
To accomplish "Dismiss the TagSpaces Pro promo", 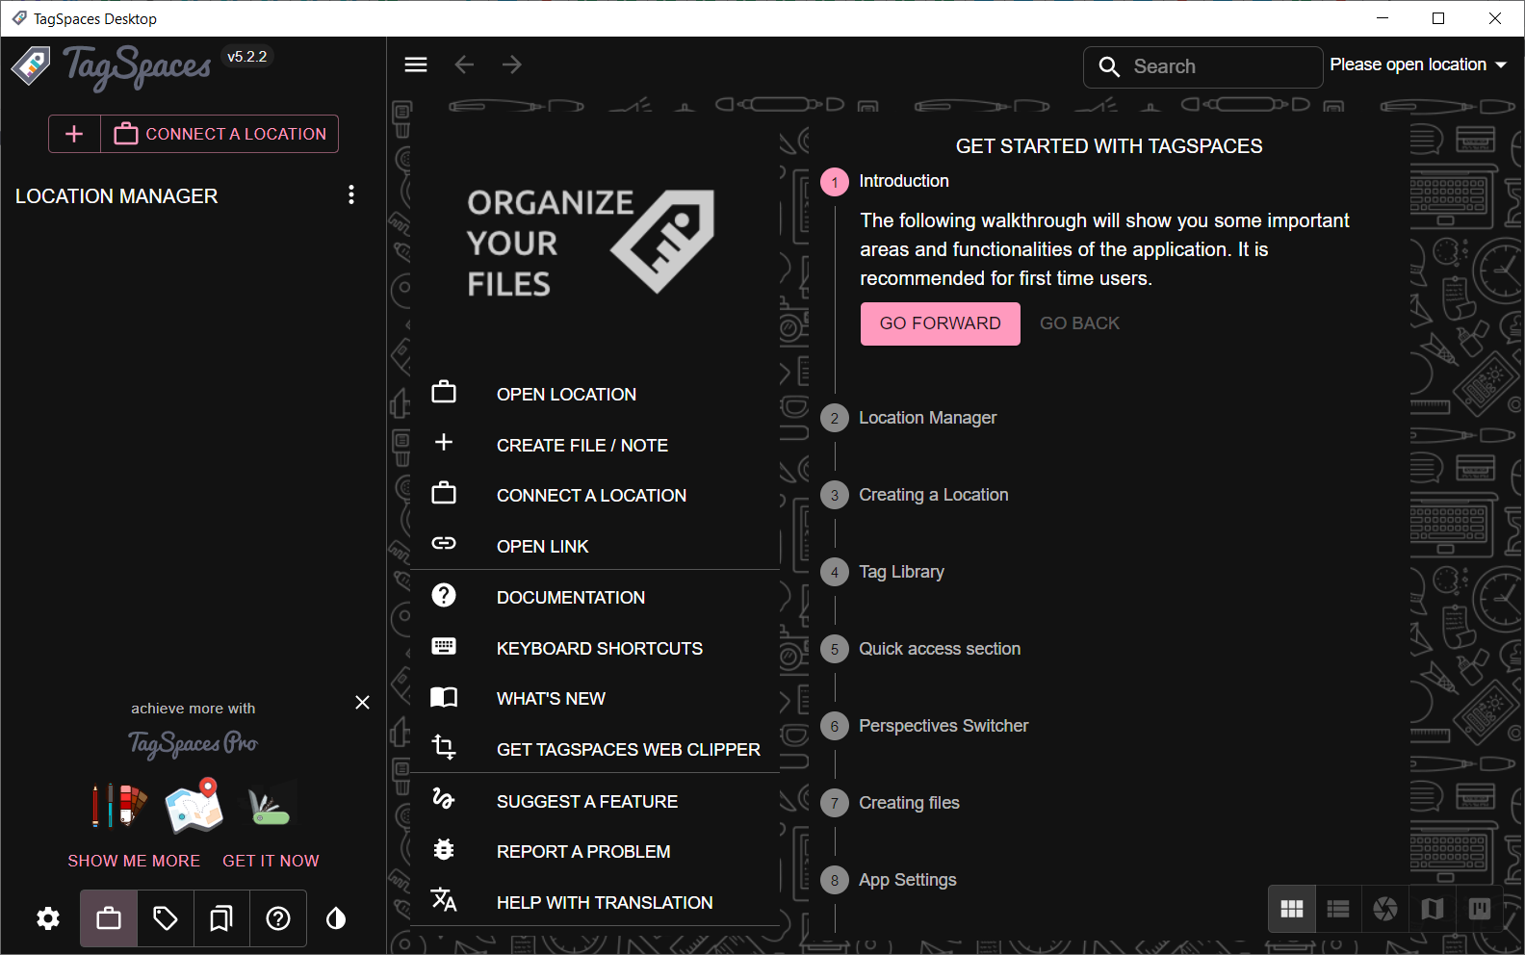I will click(x=362, y=703).
